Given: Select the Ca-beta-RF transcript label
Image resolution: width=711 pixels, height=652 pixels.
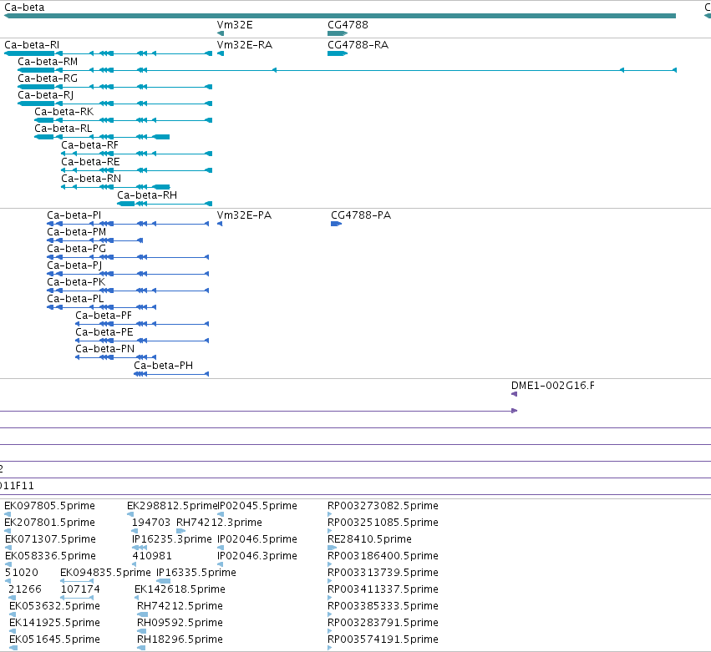Looking at the screenshot, I should [x=89, y=145].
